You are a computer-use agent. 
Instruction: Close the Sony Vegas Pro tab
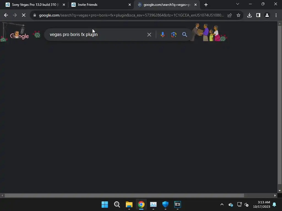(x=64, y=5)
